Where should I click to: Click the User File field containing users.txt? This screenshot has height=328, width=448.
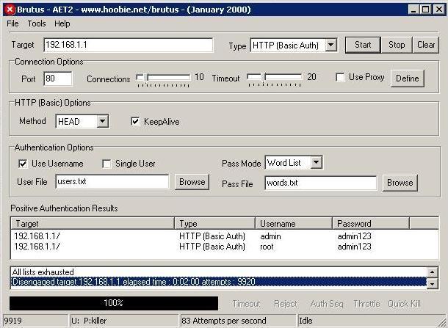click(112, 181)
